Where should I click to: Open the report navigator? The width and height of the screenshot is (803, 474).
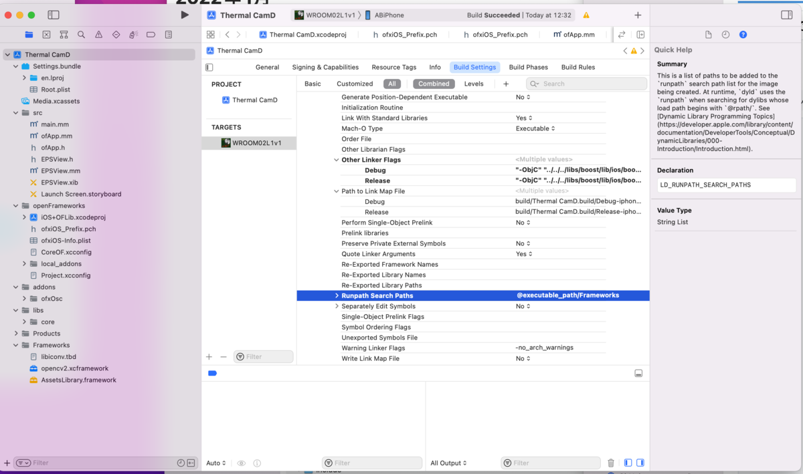click(x=168, y=35)
